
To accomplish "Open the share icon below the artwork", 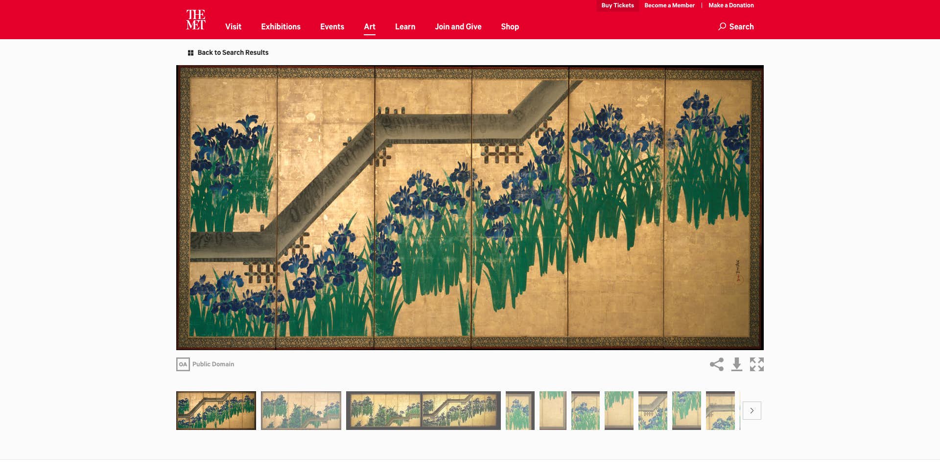I will coord(716,364).
